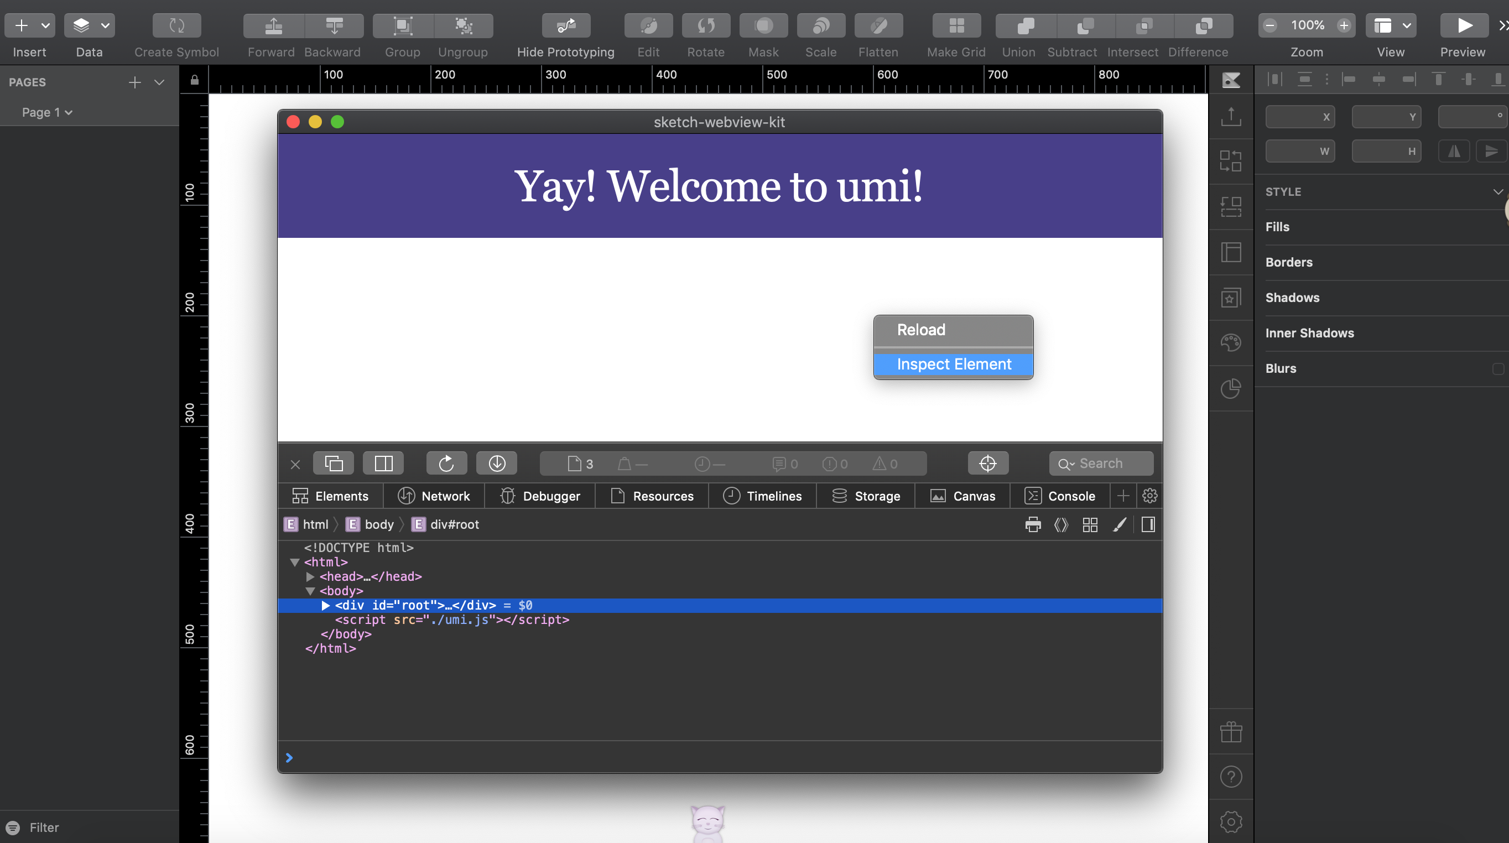This screenshot has width=1509, height=843.
Task: Toggle the Blurs checkbox
Action: pos(1498,368)
